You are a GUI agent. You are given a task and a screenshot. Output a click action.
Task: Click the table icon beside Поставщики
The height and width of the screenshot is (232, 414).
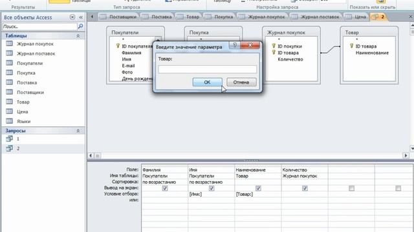tap(9, 92)
